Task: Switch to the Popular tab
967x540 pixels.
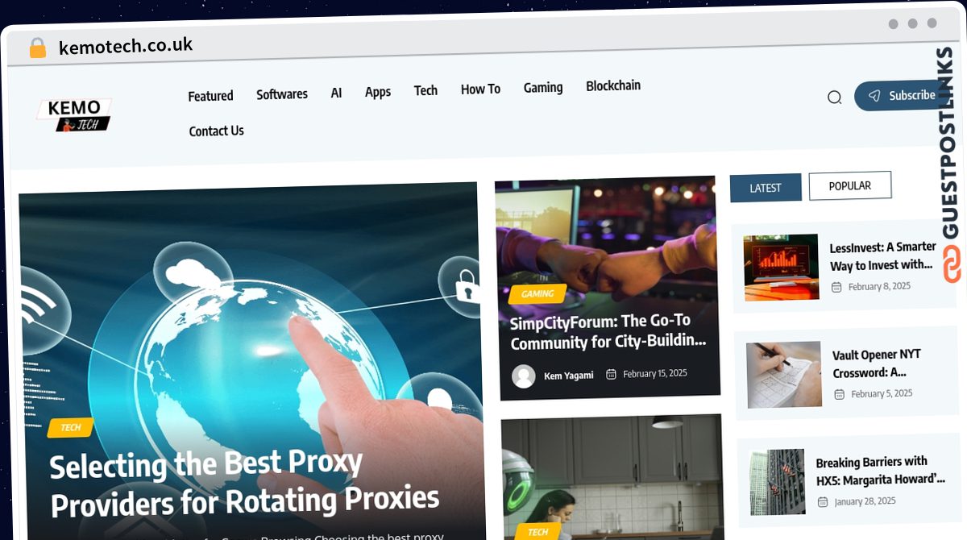Action: pos(850,185)
